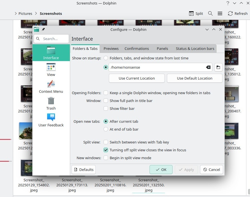Enable Show full path in title bar

pos(106,101)
